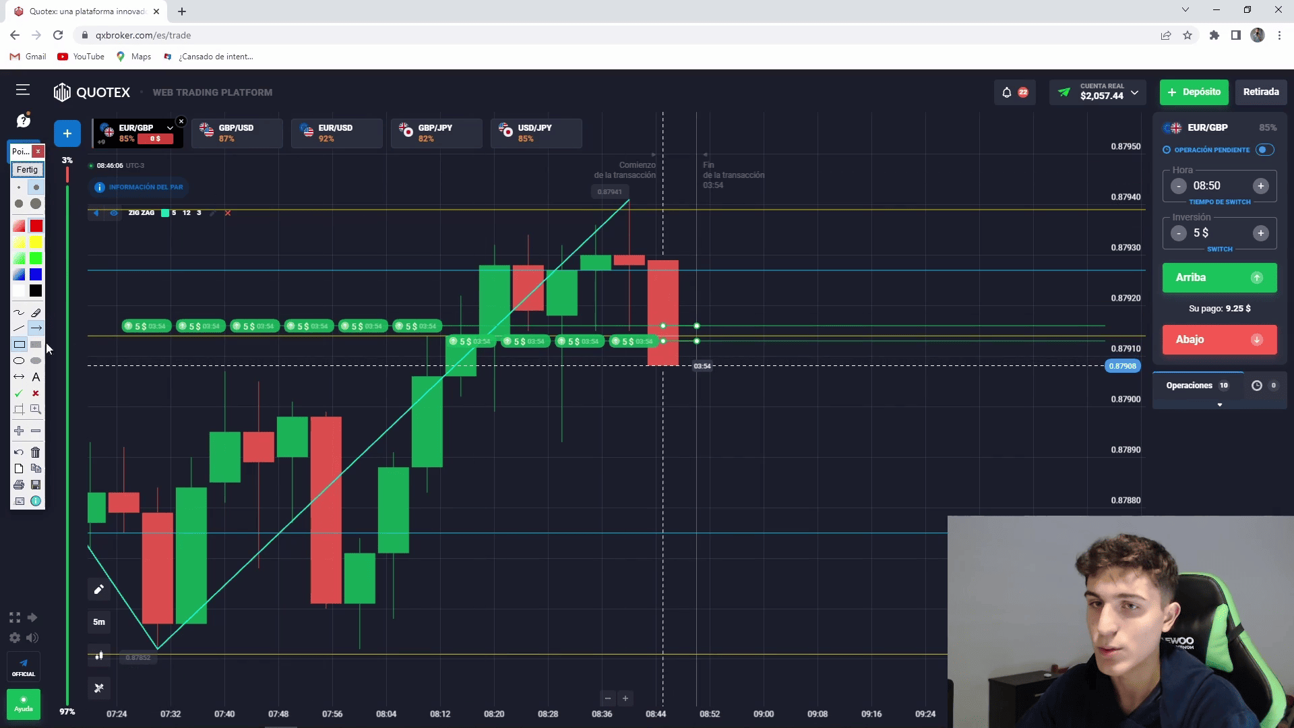Image resolution: width=1294 pixels, height=728 pixels.
Task: Toggle fullscreen mode icon
Action: [15, 617]
